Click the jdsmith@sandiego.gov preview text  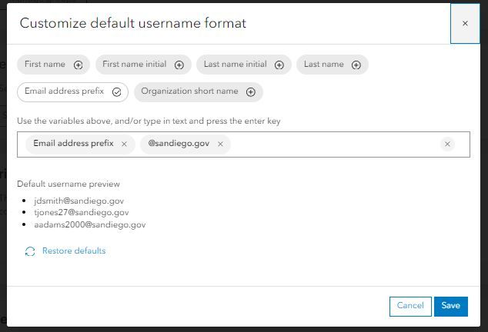(x=79, y=201)
